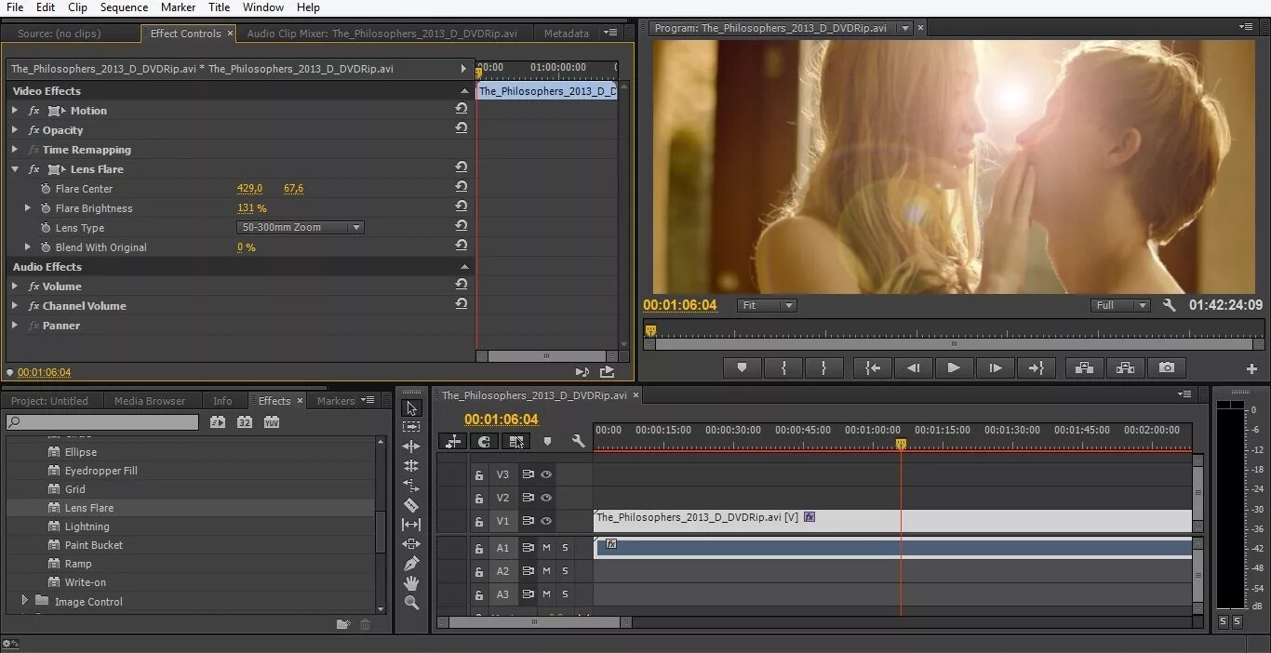1271x653 pixels.
Task: Switch to Project: Untitled tab
Action: [x=49, y=401]
